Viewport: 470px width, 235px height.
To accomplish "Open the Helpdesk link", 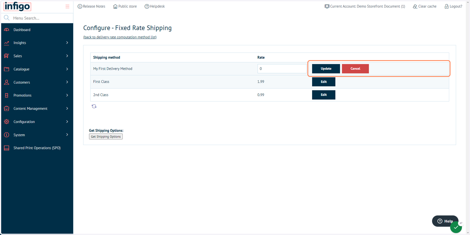I will pos(155,7).
